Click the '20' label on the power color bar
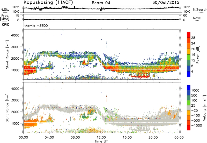Screen dimensions: 207x143 pos(193,49)
